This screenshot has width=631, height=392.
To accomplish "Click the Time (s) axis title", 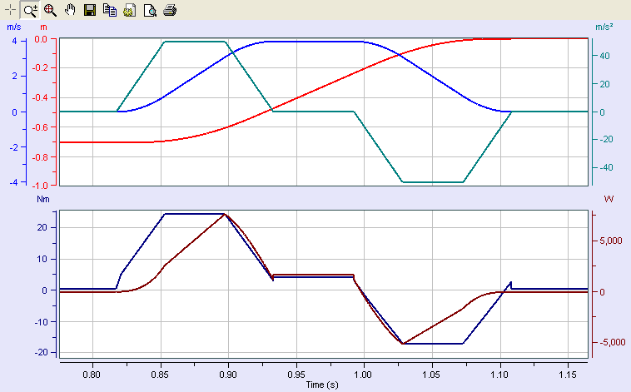I will click(323, 385).
